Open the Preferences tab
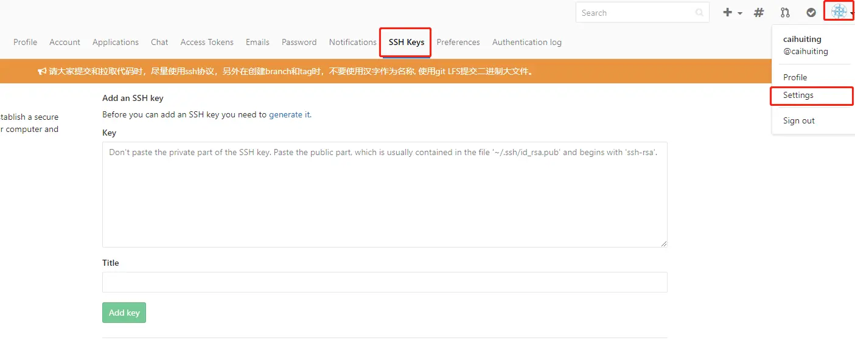The height and width of the screenshot is (343, 855). [x=458, y=42]
